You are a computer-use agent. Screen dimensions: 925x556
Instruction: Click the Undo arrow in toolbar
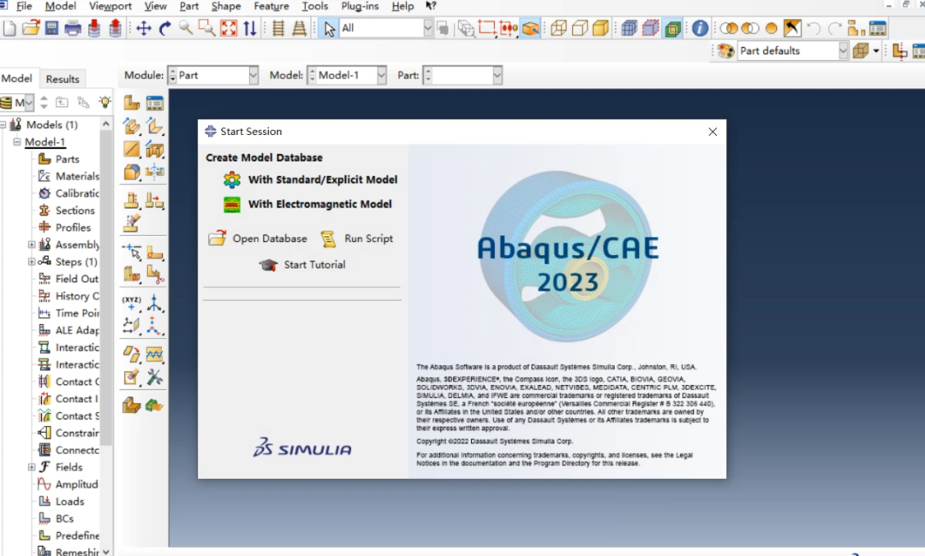814,28
